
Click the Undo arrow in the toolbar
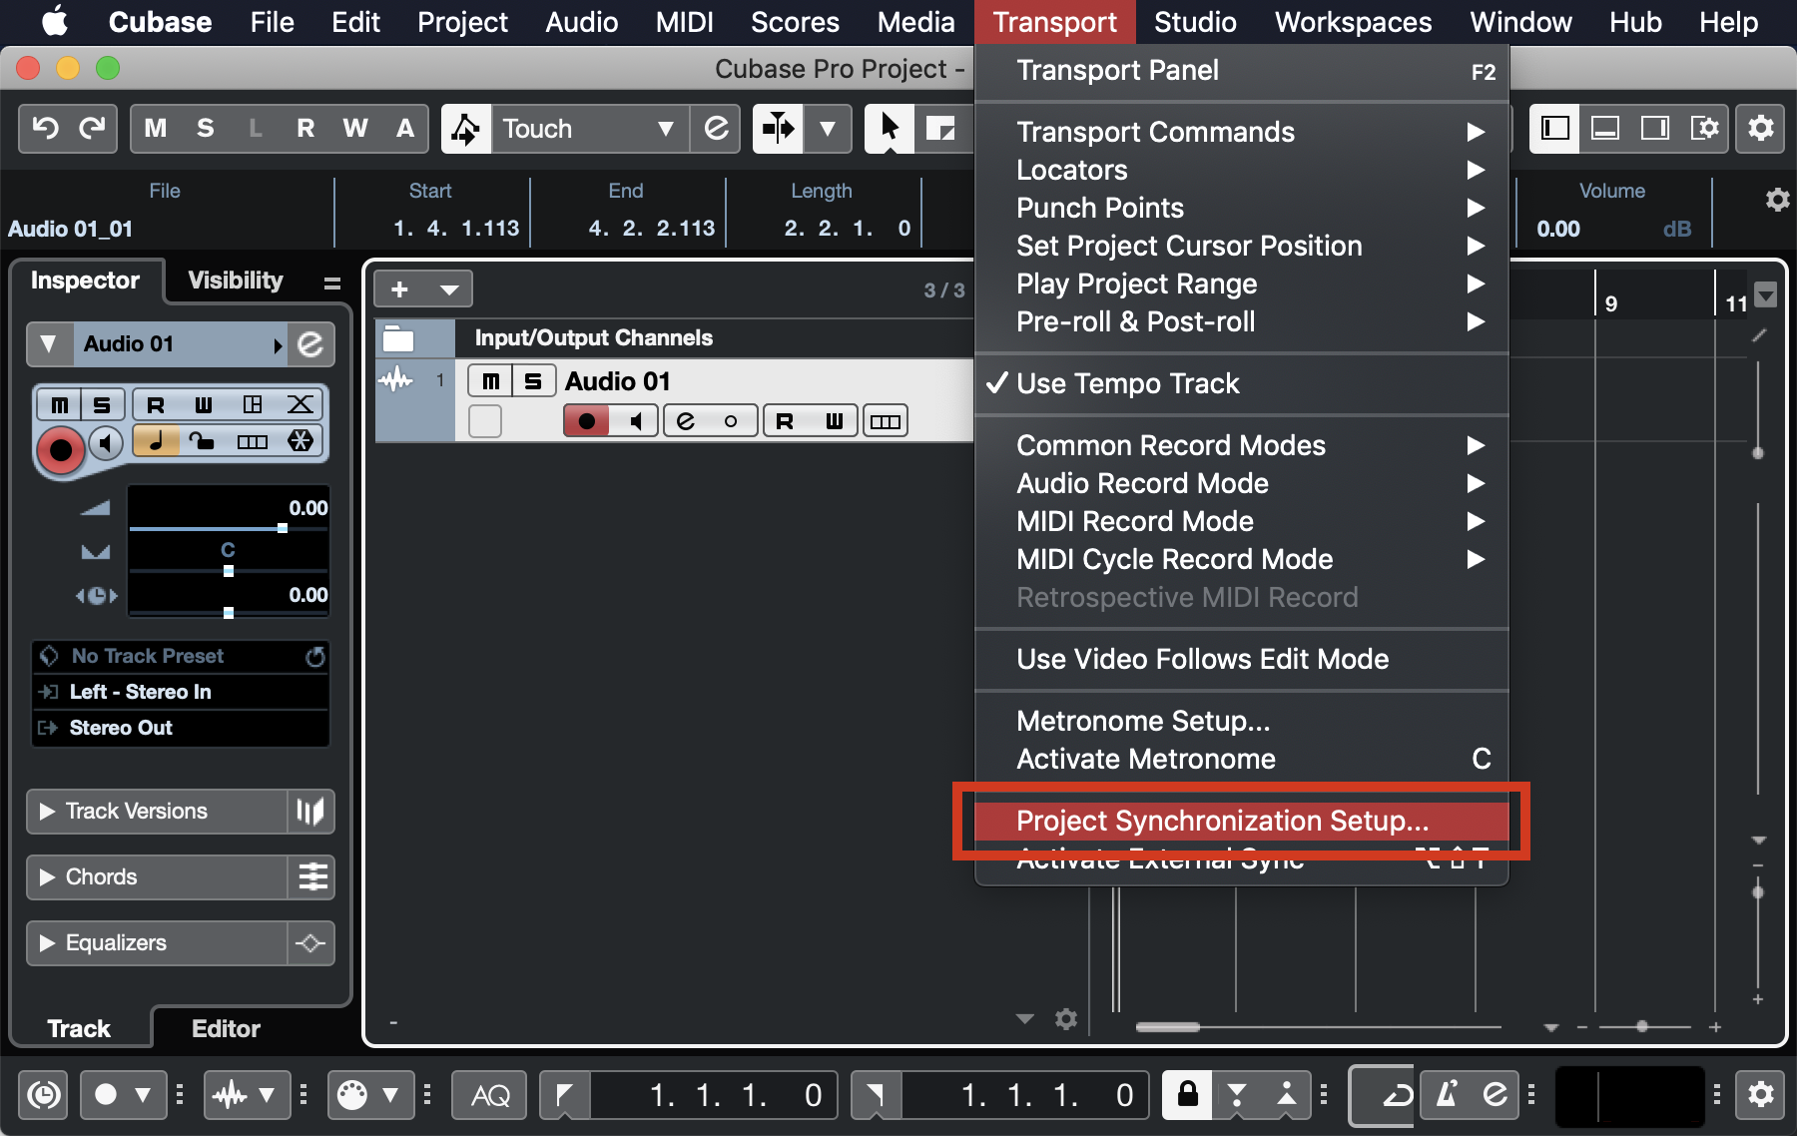point(46,129)
